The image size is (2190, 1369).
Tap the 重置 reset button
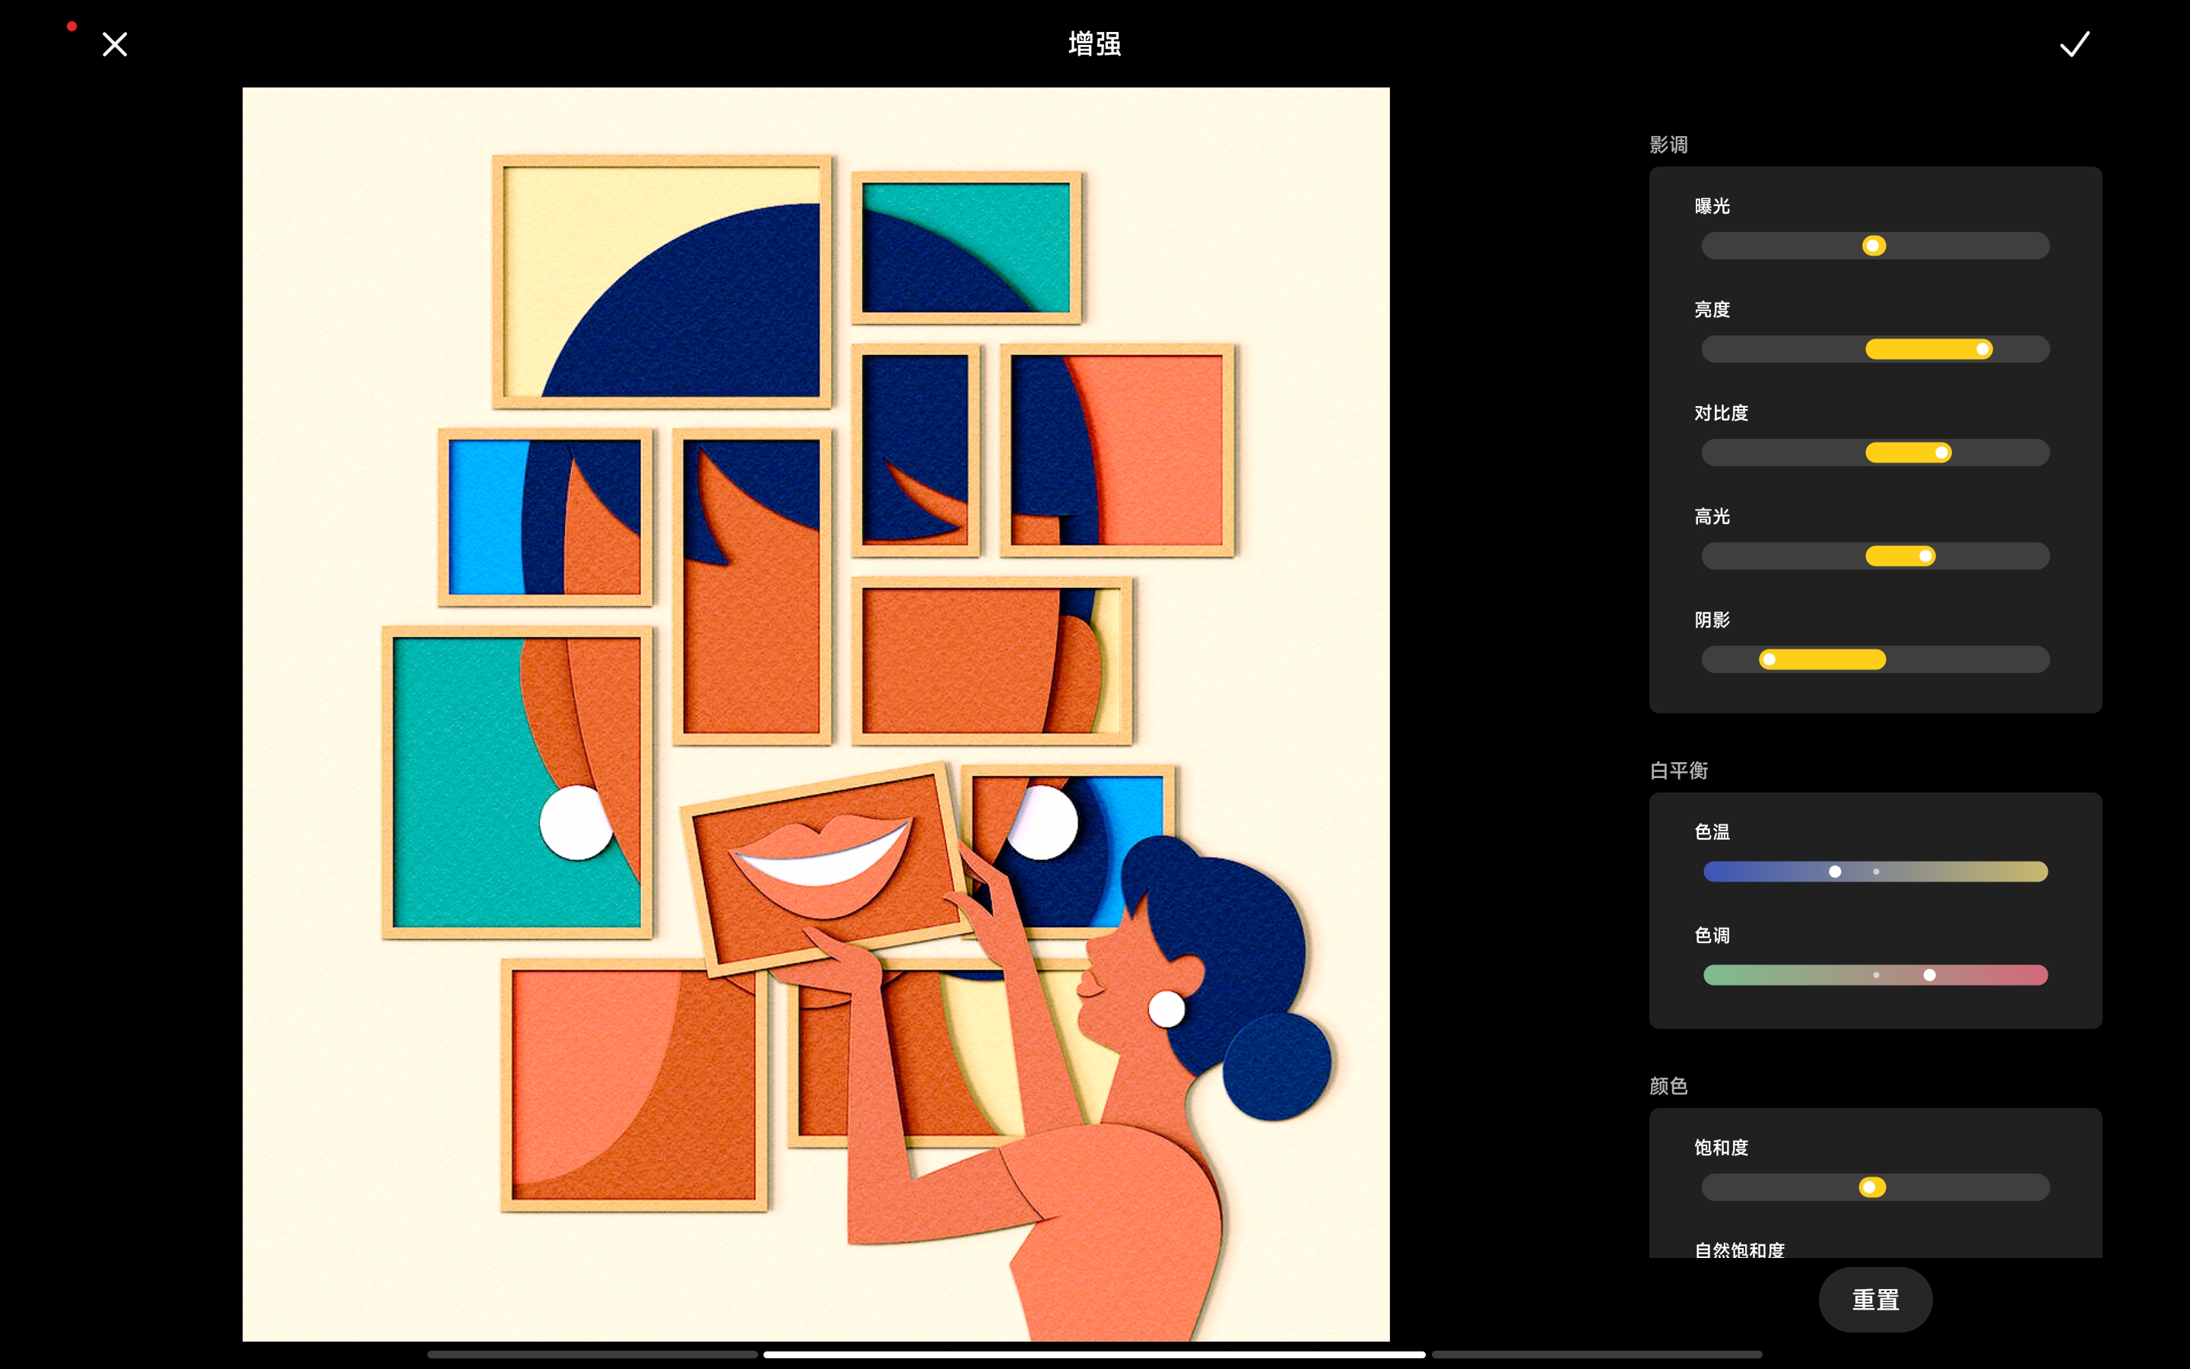tap(1875, 1299)
